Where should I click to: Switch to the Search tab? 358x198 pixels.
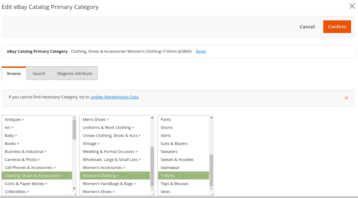39,73
